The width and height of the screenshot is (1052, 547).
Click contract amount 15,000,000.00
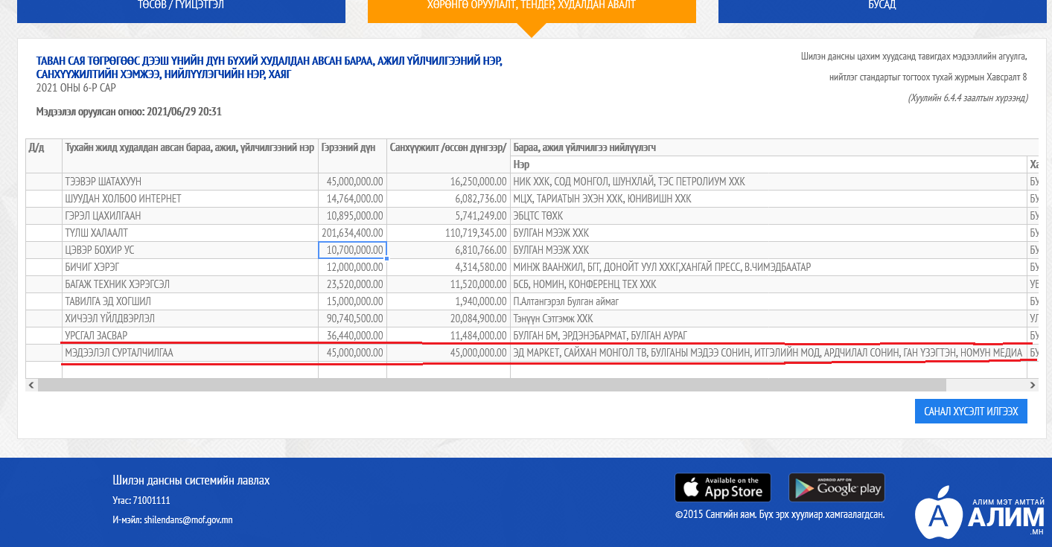point(353,301)
